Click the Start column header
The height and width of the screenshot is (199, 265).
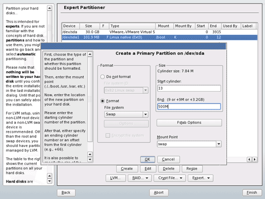[x=202, y=26]
